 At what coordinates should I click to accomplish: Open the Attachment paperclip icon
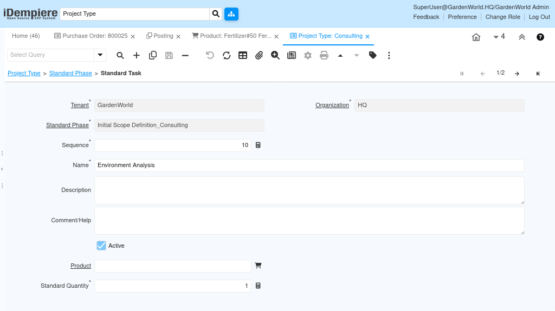click(x=259, y=55)
